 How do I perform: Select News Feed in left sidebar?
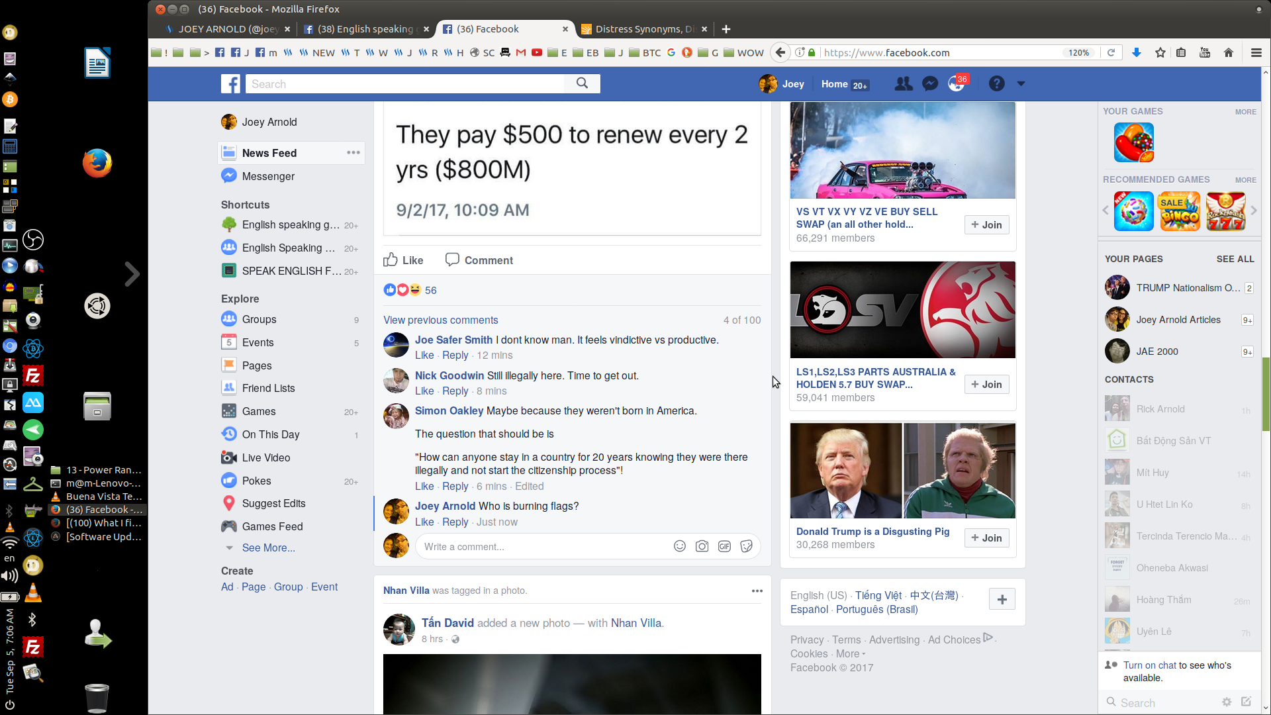pyautogui.click(x=291, y=152)
